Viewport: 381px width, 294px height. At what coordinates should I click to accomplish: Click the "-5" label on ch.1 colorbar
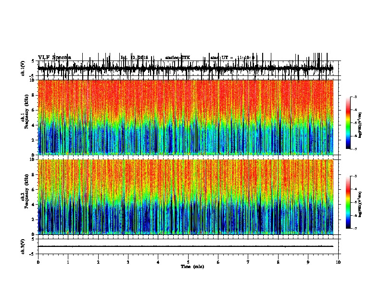[x=355, y=123]
